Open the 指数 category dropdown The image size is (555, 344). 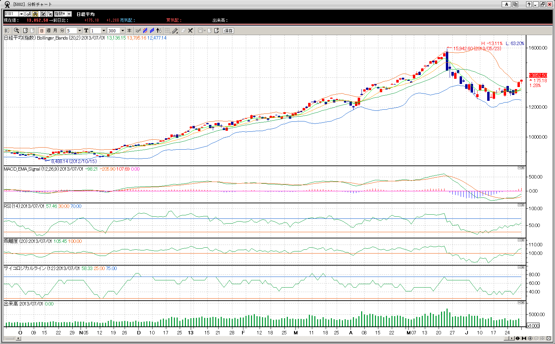coord(69,14)
